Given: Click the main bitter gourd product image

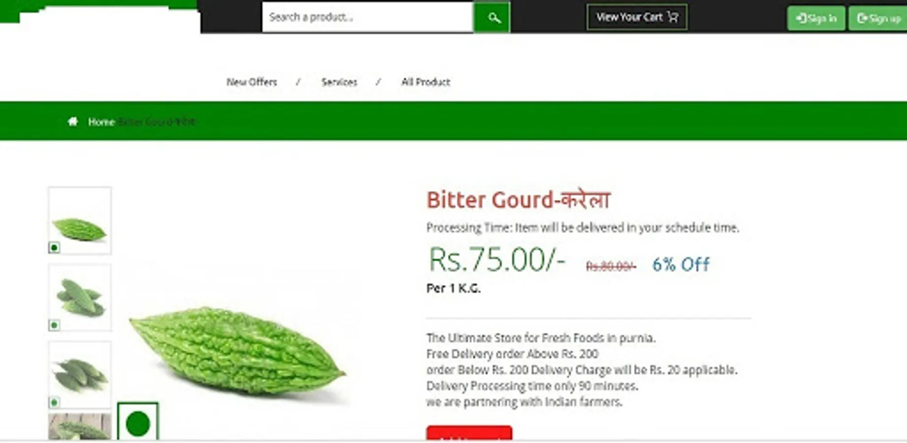Looking at the screenshot, I should tap(238, 350).
